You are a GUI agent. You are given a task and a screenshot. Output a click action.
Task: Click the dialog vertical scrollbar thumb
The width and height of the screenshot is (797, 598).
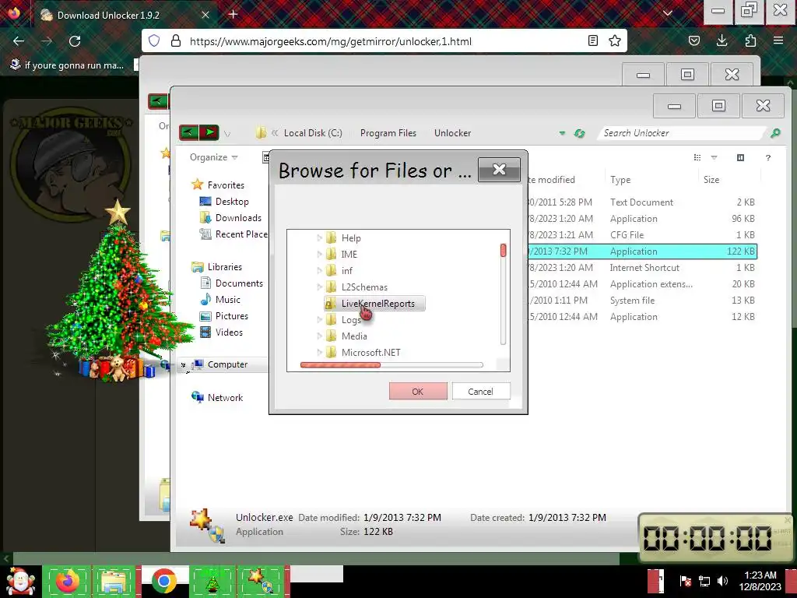click(x=504, y=250)
